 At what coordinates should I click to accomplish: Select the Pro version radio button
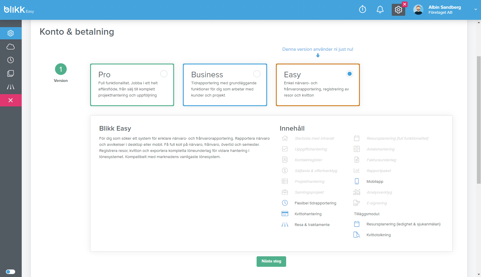(x=164, y=74)
